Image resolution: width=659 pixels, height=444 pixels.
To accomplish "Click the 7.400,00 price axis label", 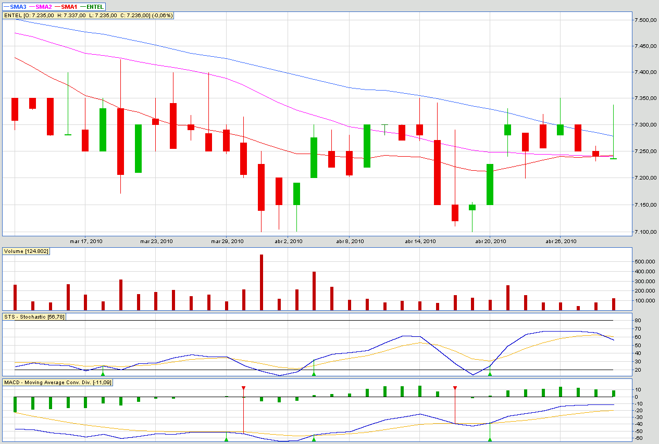I will click(645, 72).
